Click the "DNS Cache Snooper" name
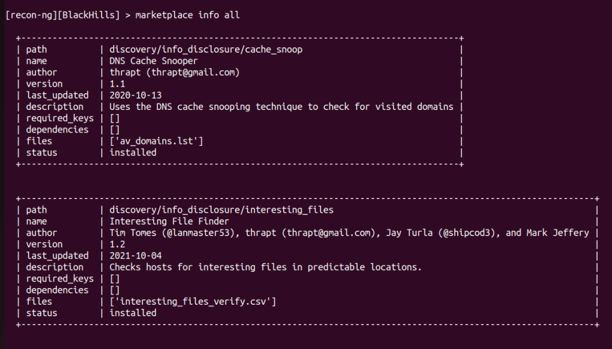Screen dimensions: 612x349 click(153, 61)
